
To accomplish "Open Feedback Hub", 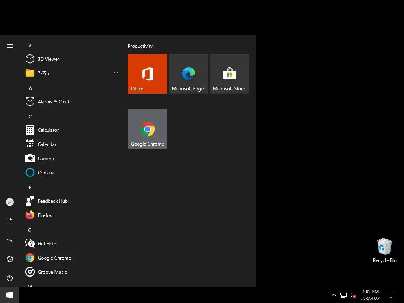I will 72,201.
